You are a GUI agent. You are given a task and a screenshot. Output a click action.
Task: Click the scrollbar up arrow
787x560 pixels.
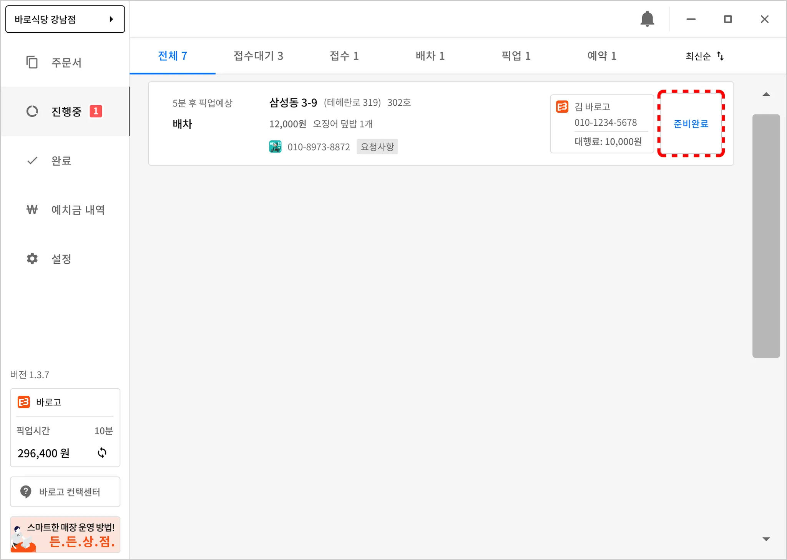[766, 94]
